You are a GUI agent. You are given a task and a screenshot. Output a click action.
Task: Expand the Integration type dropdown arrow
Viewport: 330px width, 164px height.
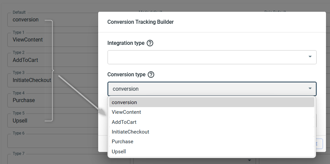click(310, 57)
